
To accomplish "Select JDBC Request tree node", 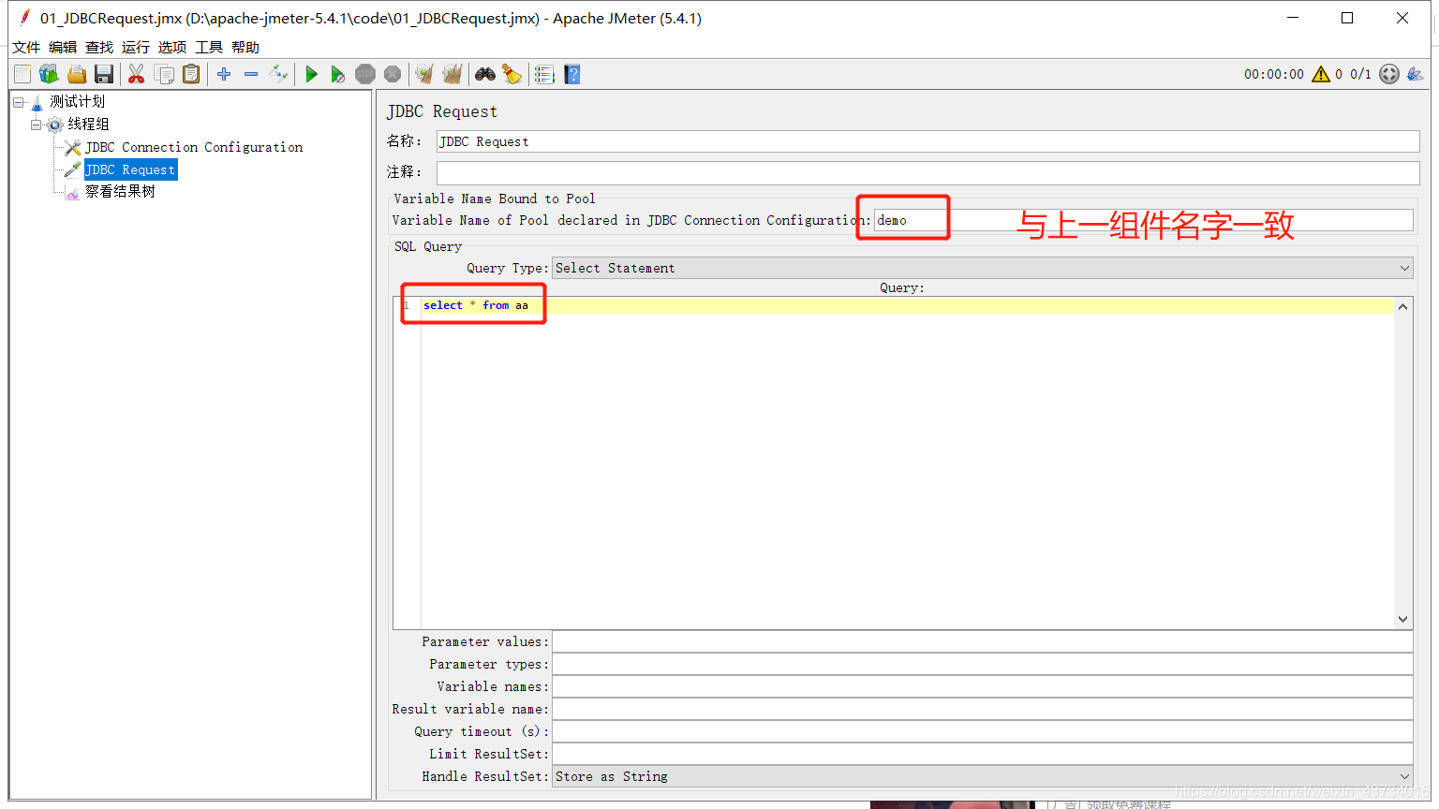I will pyautogui.click(x=130, y=169).
